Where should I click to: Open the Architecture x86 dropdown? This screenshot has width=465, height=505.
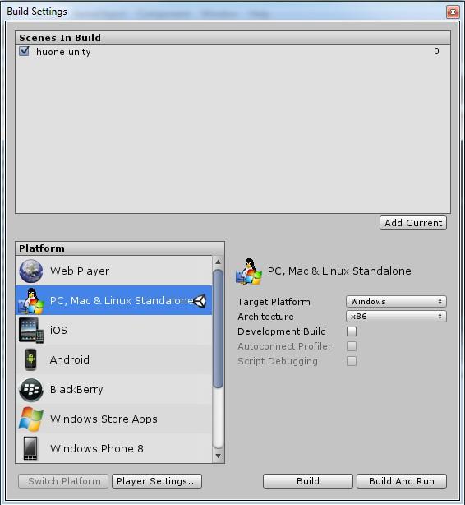(396, 317)
